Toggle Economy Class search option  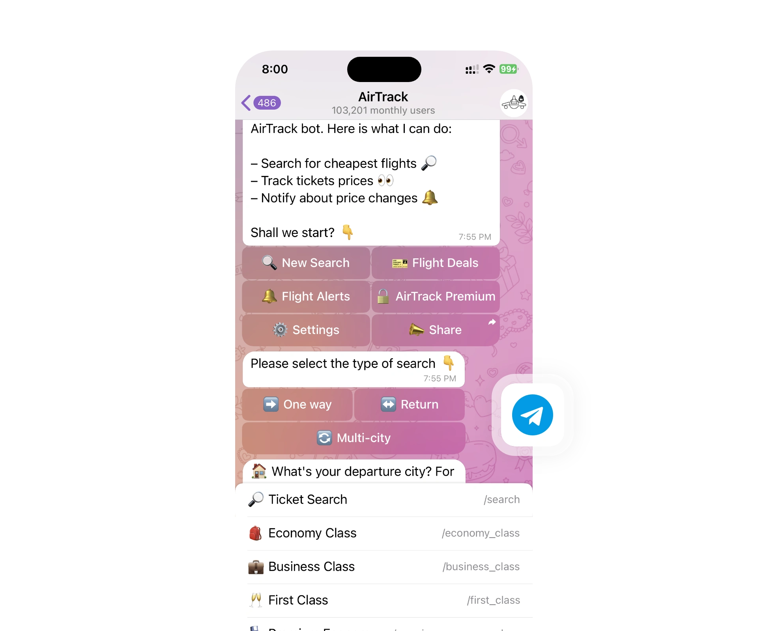coord(383,534)
